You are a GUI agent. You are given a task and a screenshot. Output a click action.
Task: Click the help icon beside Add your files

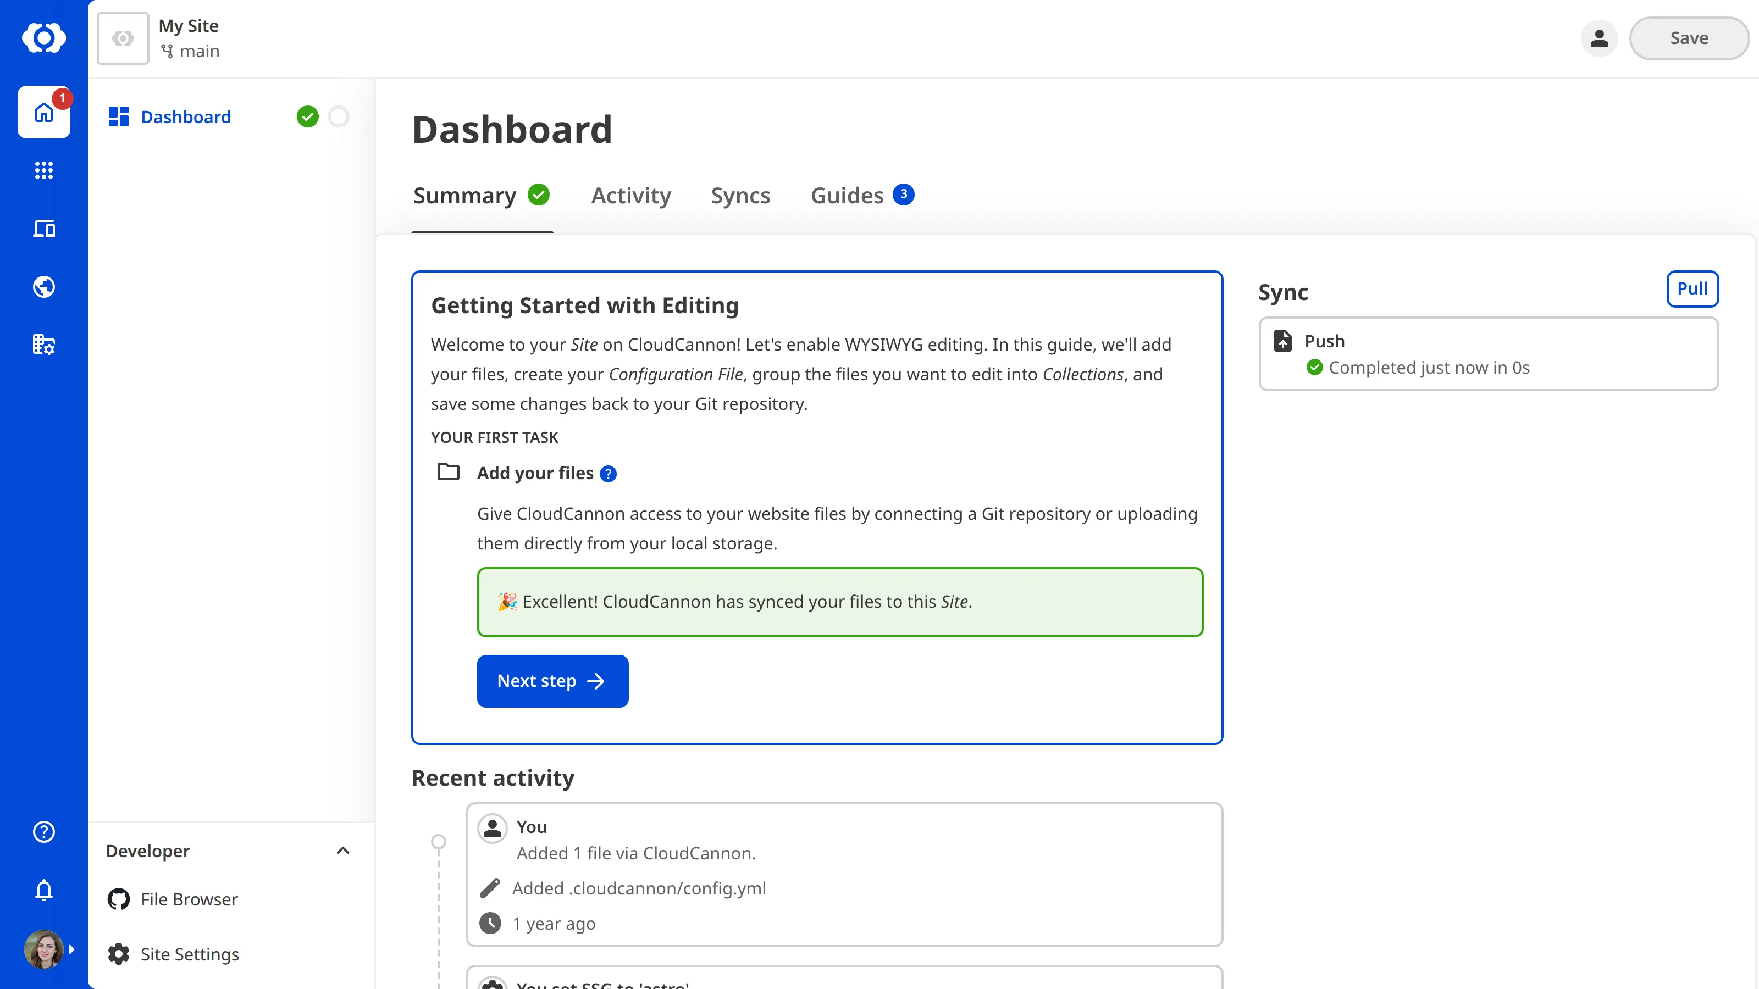tap(608, 474)
